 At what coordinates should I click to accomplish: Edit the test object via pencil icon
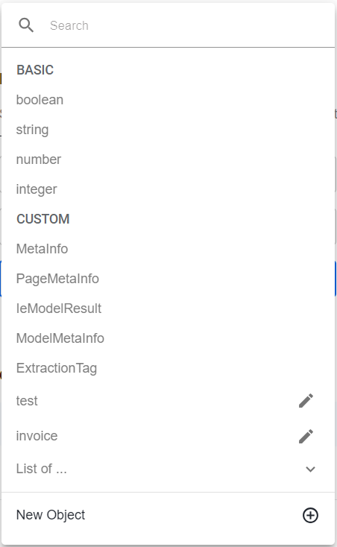click(306, 401)
